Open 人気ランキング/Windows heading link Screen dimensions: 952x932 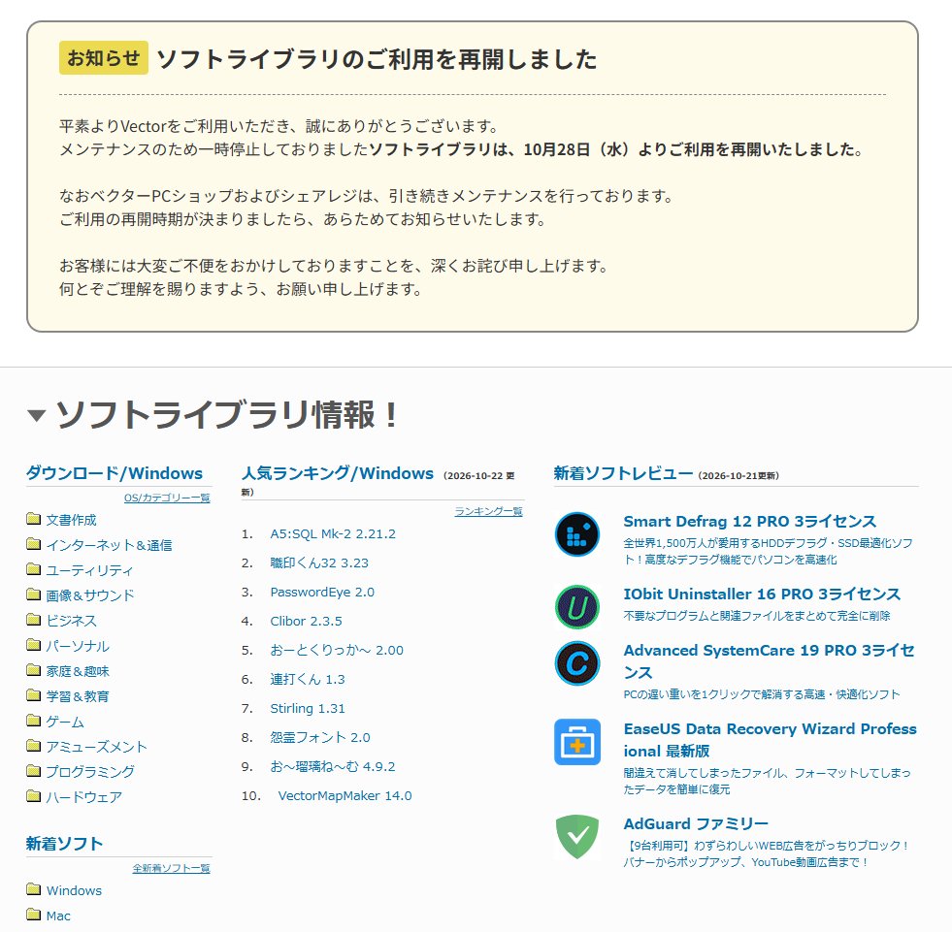tap(338, 472)
